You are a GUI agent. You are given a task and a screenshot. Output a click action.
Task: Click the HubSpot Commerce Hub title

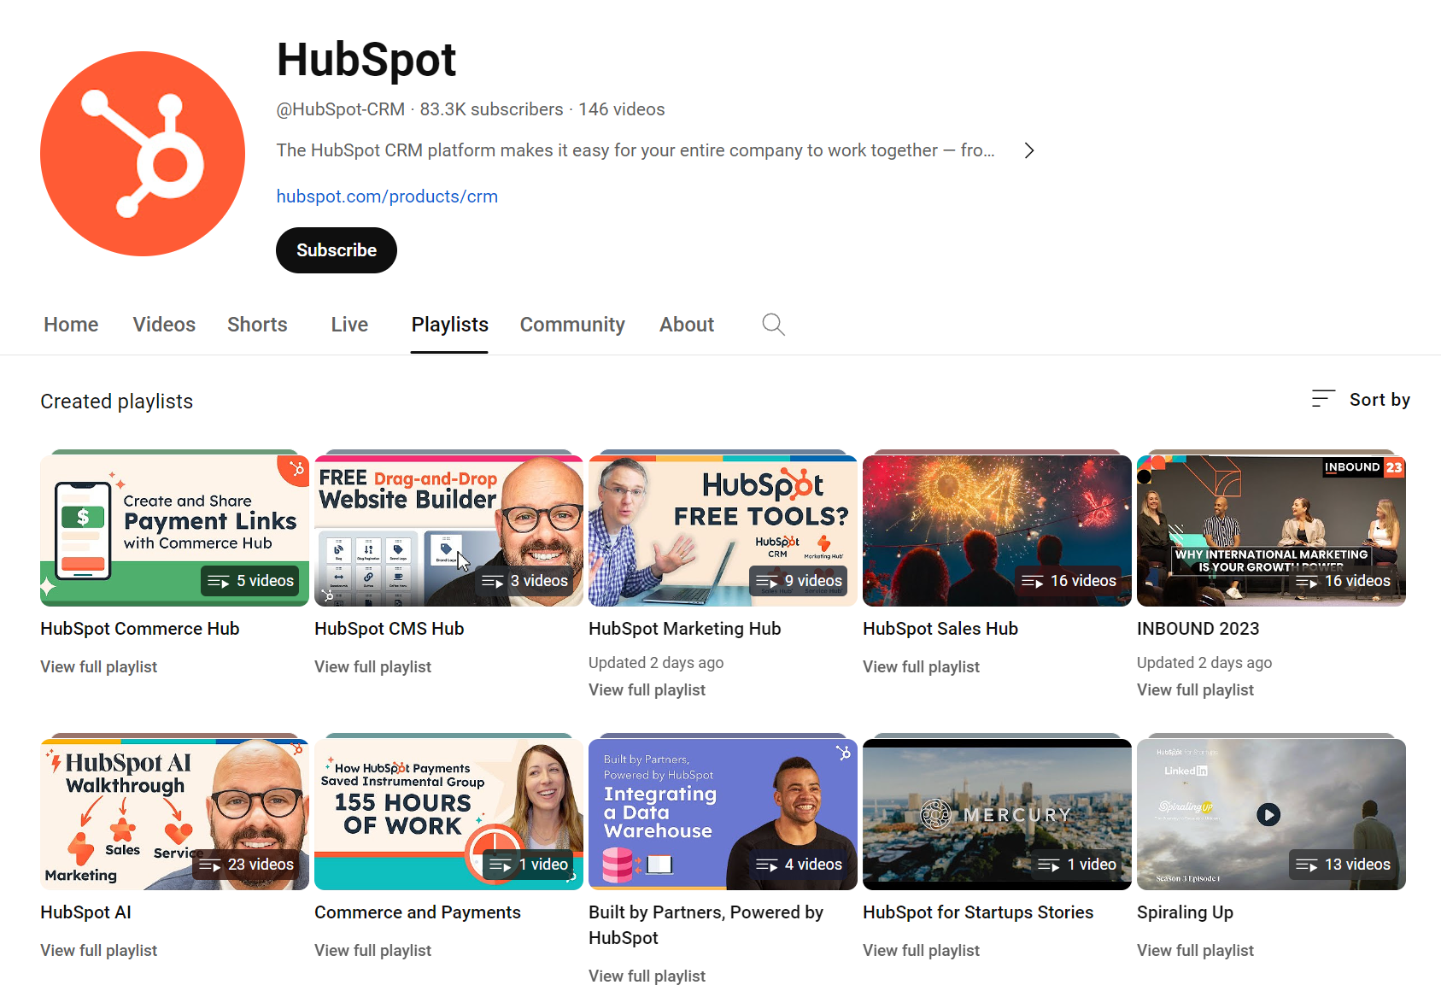tap(139, 629)
